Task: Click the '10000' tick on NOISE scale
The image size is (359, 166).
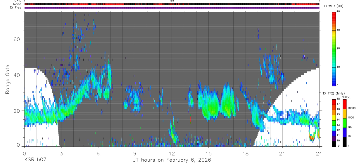Action: (x=351, y=108)
